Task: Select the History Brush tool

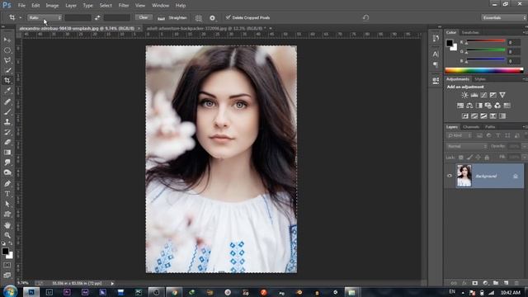Action: [x=7, y=132]
